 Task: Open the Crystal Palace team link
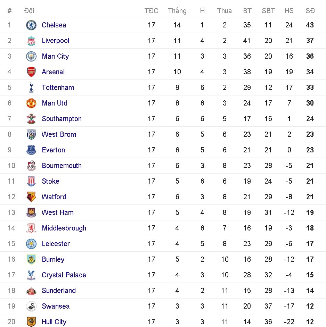pos(64,275)
